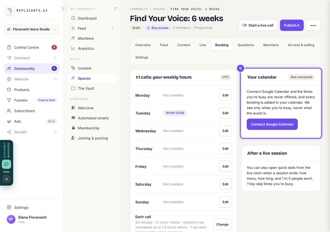Screen dimensions: 330x232
Task: Click the Website globe icon
Action: [x=9, y=79]
